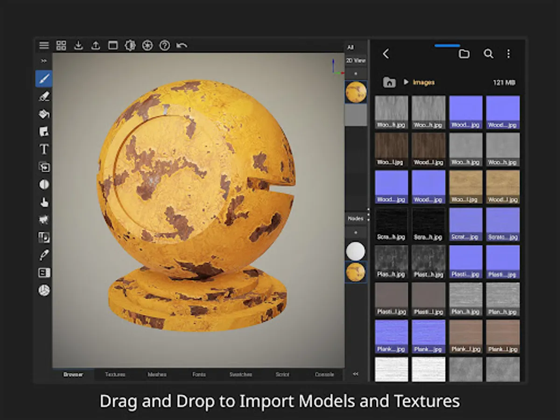The image size is (560, 420).
Task: Select the Text tool
Action: (x=44, y=149)
